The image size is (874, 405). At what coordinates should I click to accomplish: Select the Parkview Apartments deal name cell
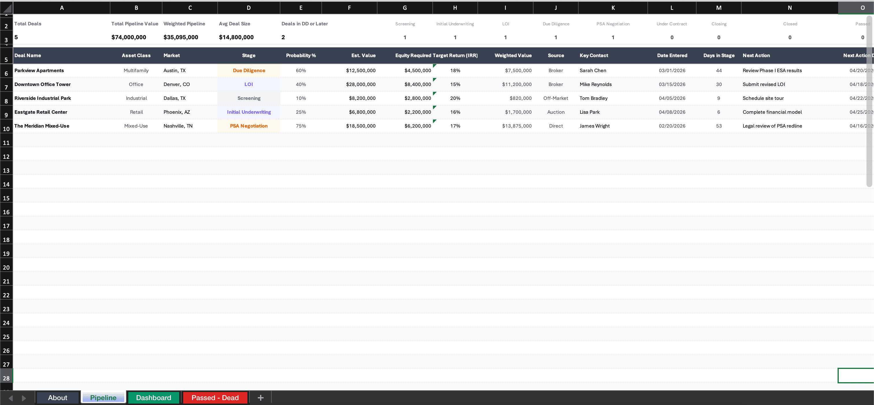tap(39, 70)
